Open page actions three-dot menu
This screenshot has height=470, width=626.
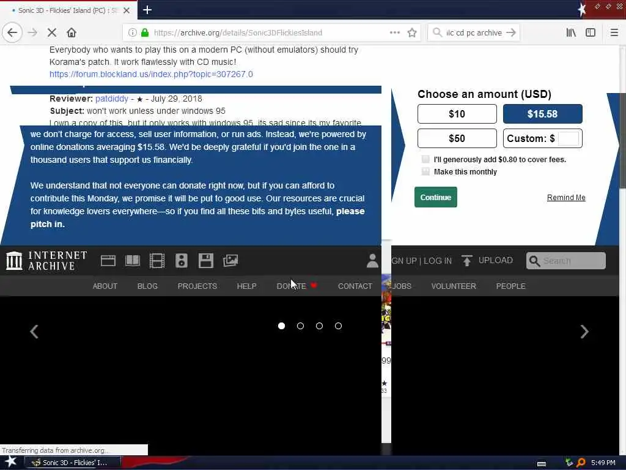click(394, 33)
